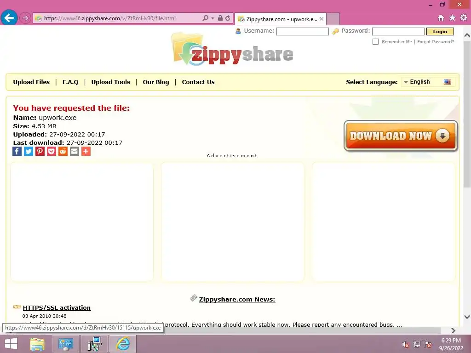Open Our Blog menu item
471x353 pixels.
click(156, 82)
